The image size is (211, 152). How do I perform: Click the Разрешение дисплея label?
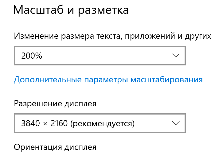point(55,103)
